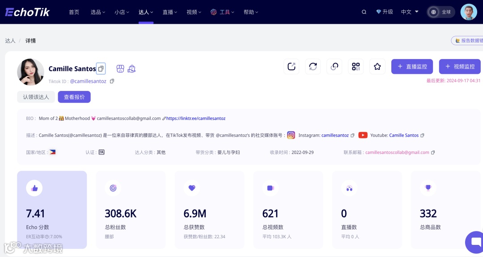Select the 总粉丝数 308.6K card
The image size is (483, 257).
131,210
